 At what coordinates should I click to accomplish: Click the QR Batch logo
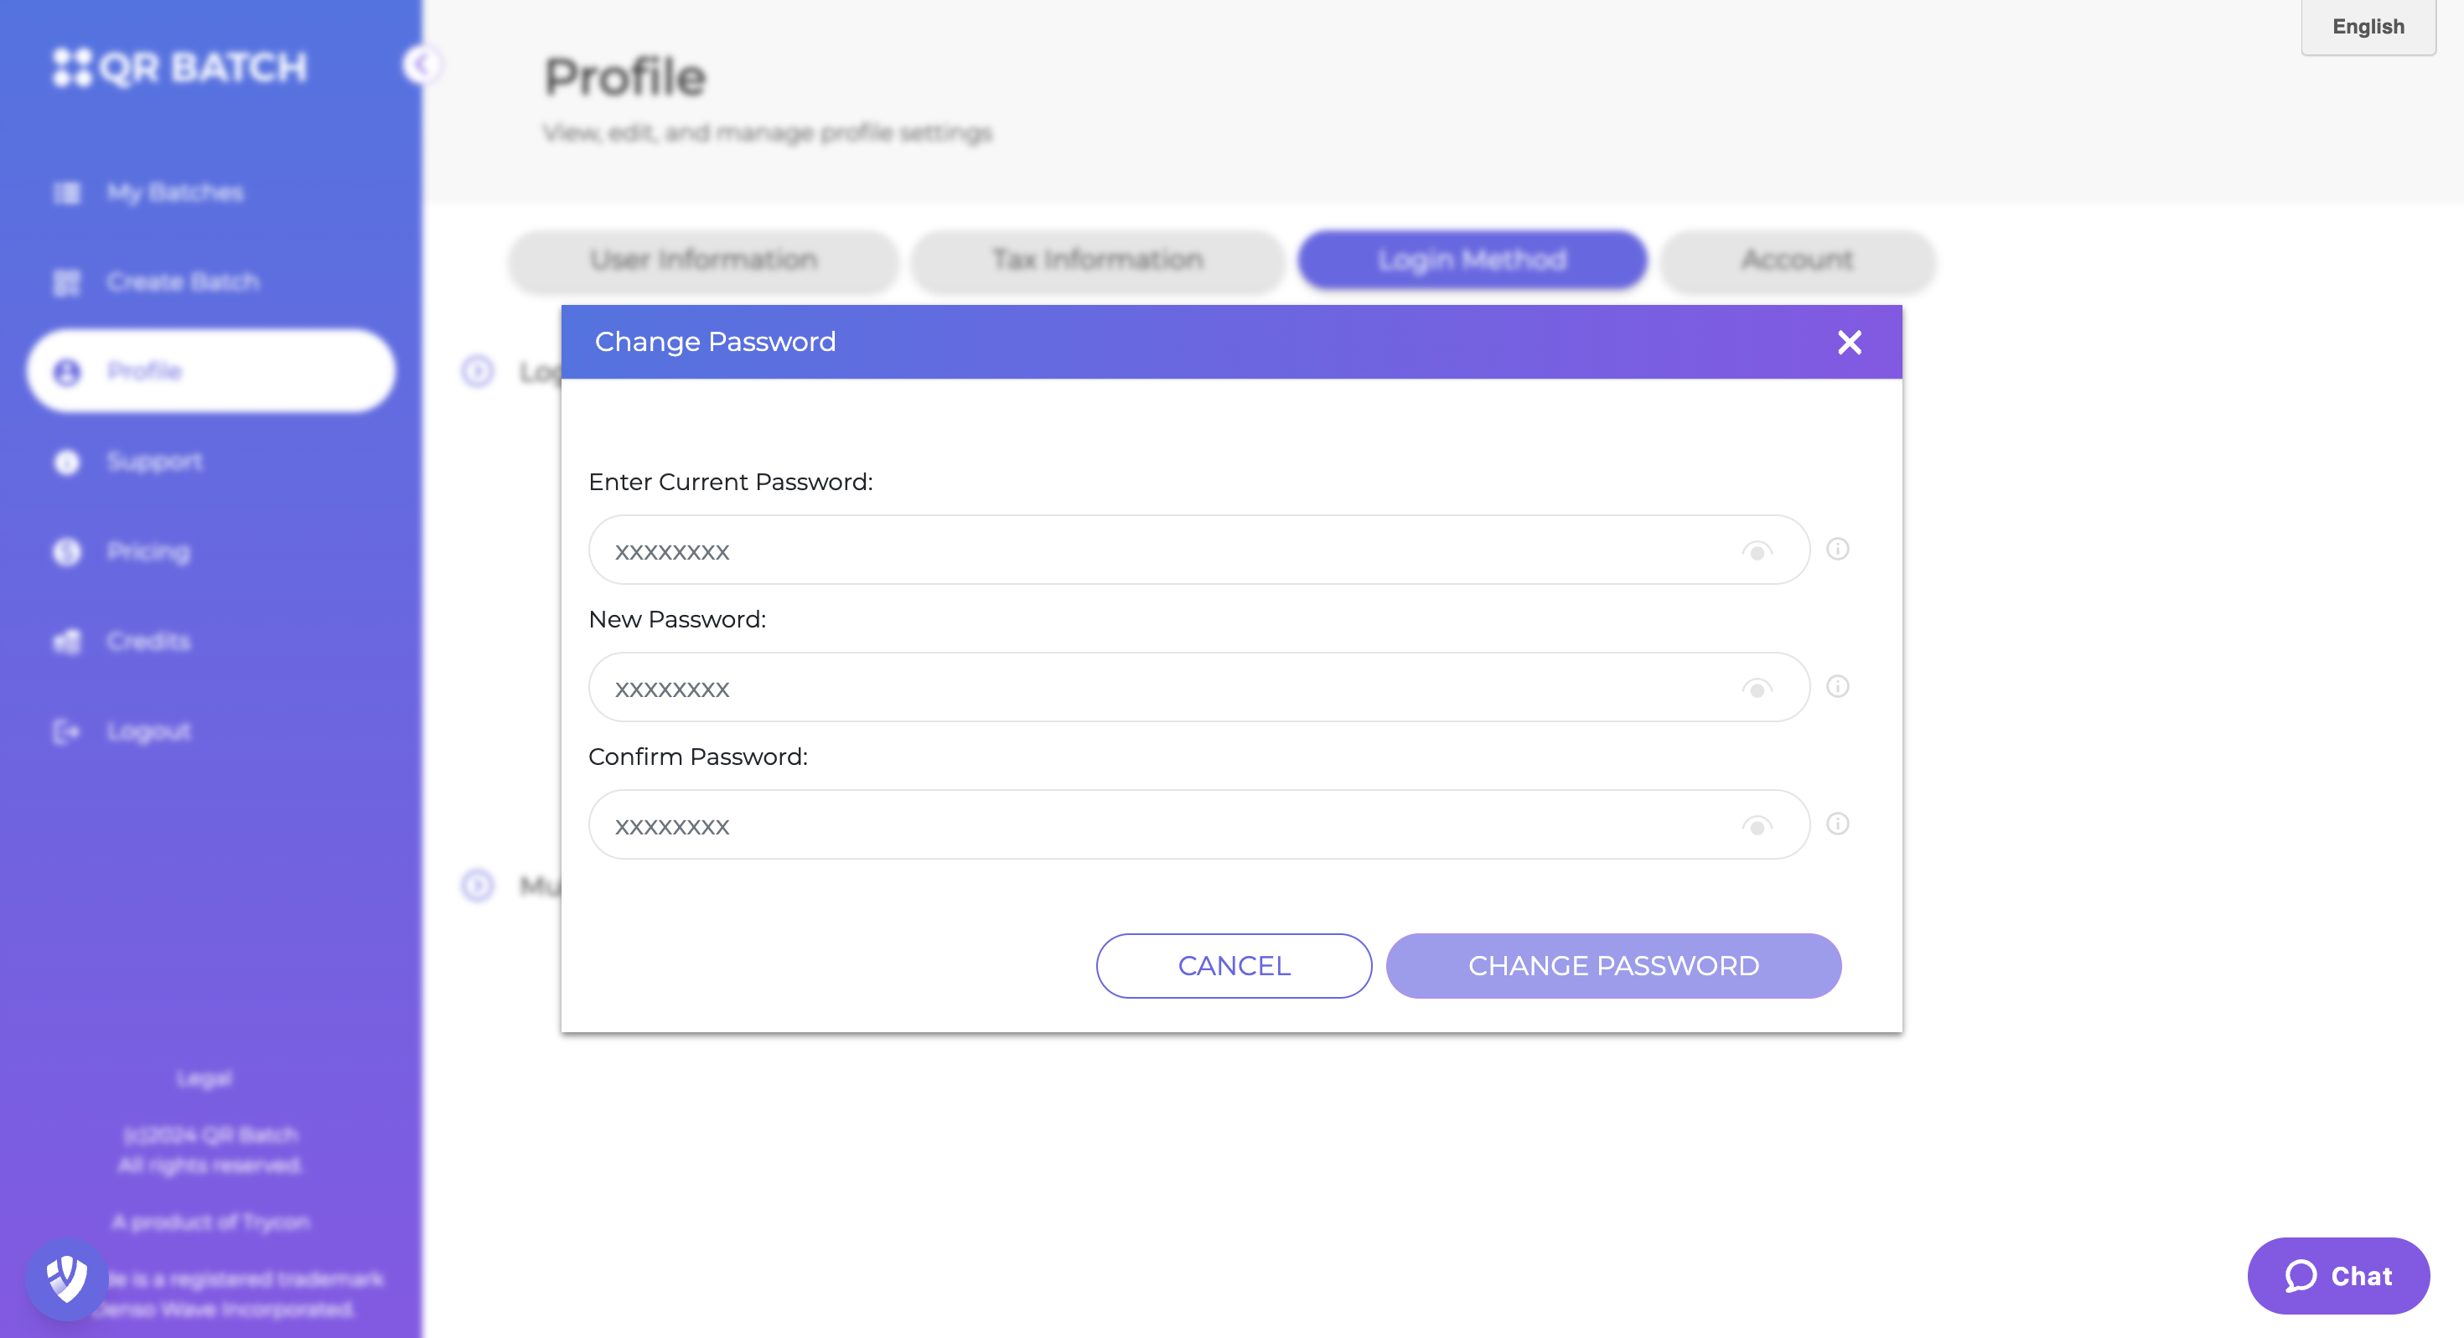point(180,68)
